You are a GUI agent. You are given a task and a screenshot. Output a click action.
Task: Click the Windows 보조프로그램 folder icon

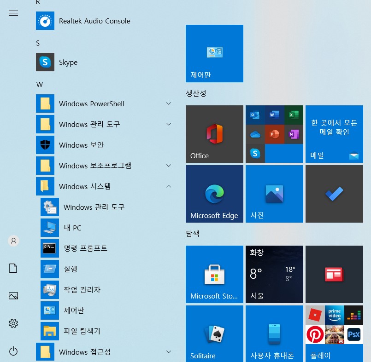click(x=45, y=166)
